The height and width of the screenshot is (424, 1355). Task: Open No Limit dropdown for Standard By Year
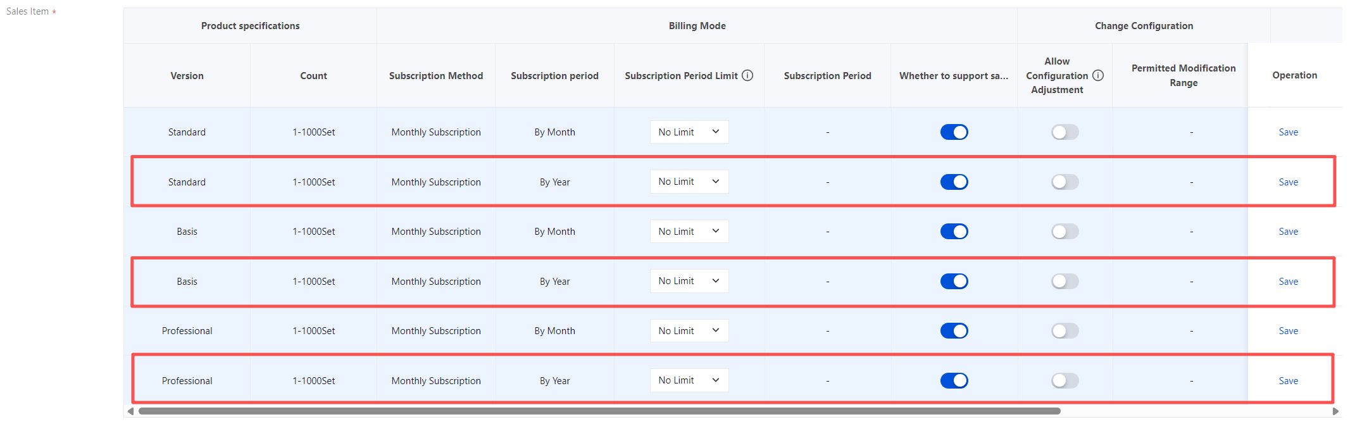click(x=689, y=182)
